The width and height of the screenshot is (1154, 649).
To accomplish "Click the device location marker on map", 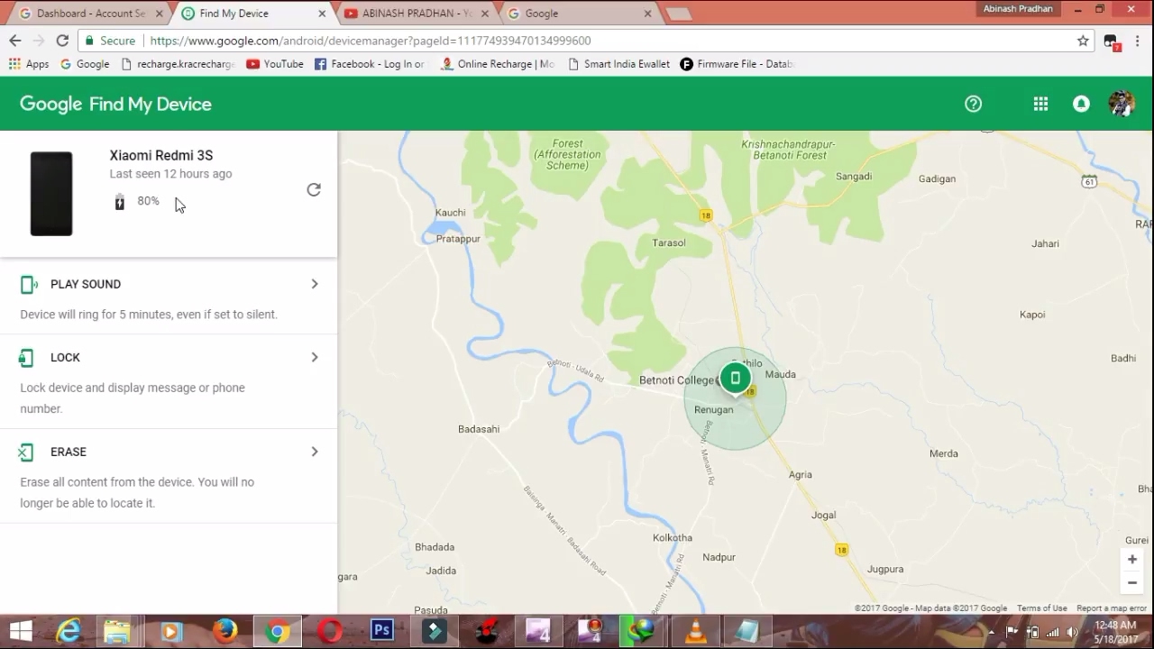I will [736, 379].
